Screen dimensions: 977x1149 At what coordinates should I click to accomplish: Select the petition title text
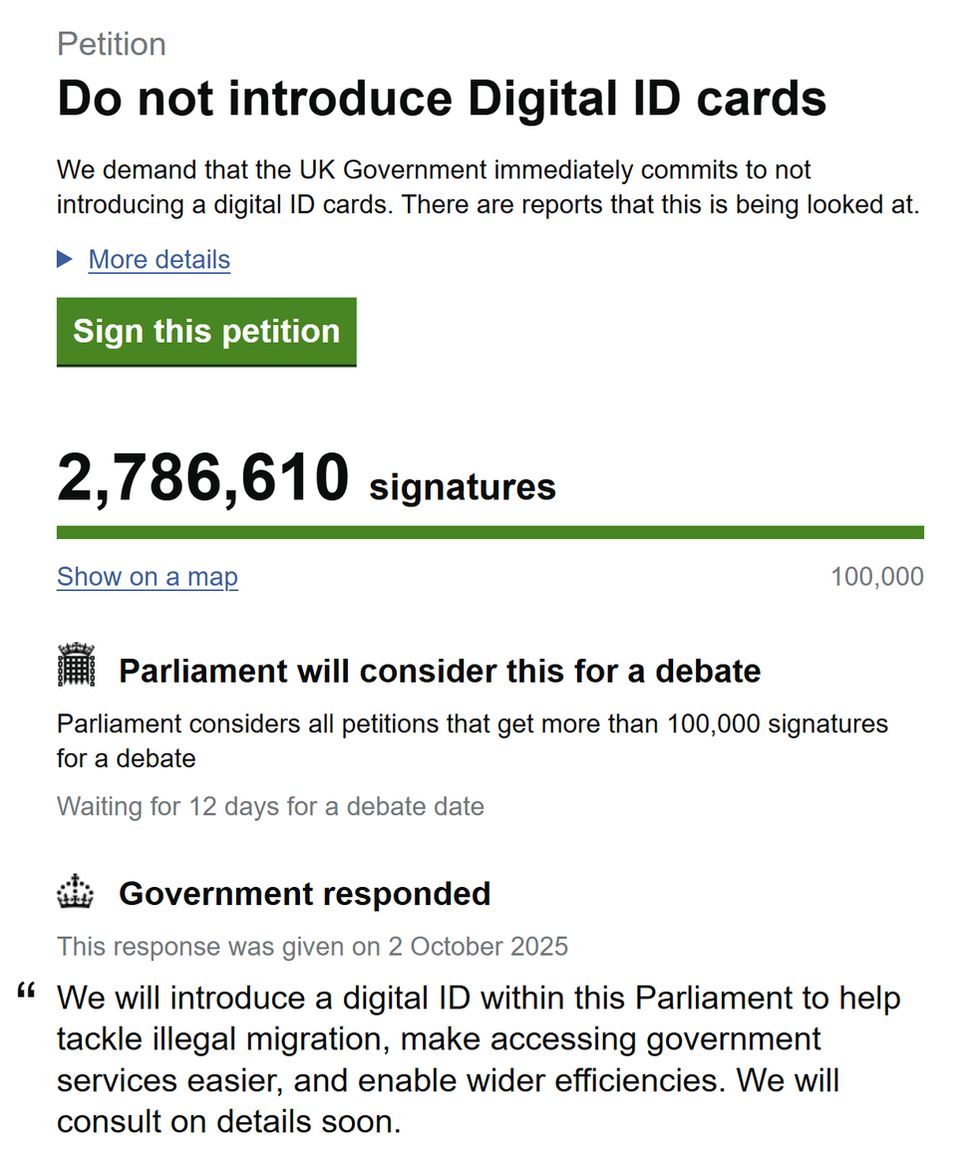[442, 97]
